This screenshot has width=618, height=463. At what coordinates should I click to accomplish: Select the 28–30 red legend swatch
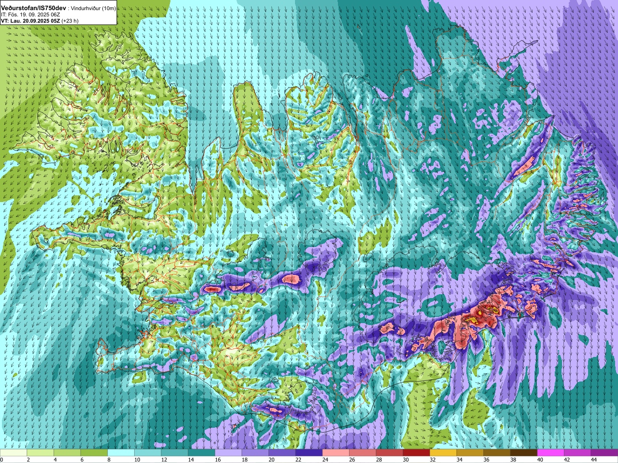pos(390,453)
